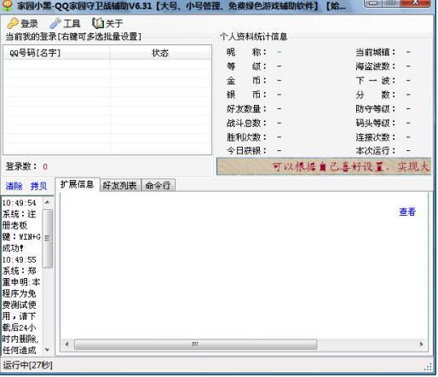
Task: Click the 码头等级 label
Action: coord(376,123)
